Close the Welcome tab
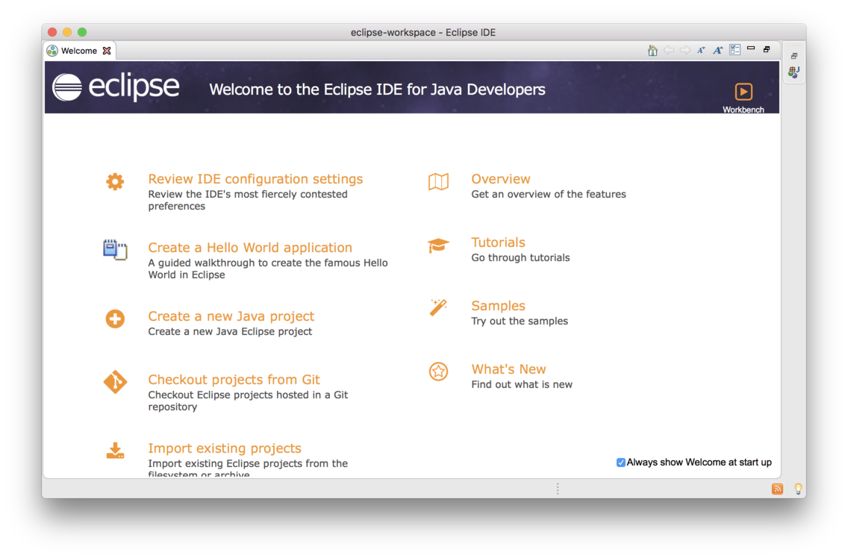 [107, 51]
